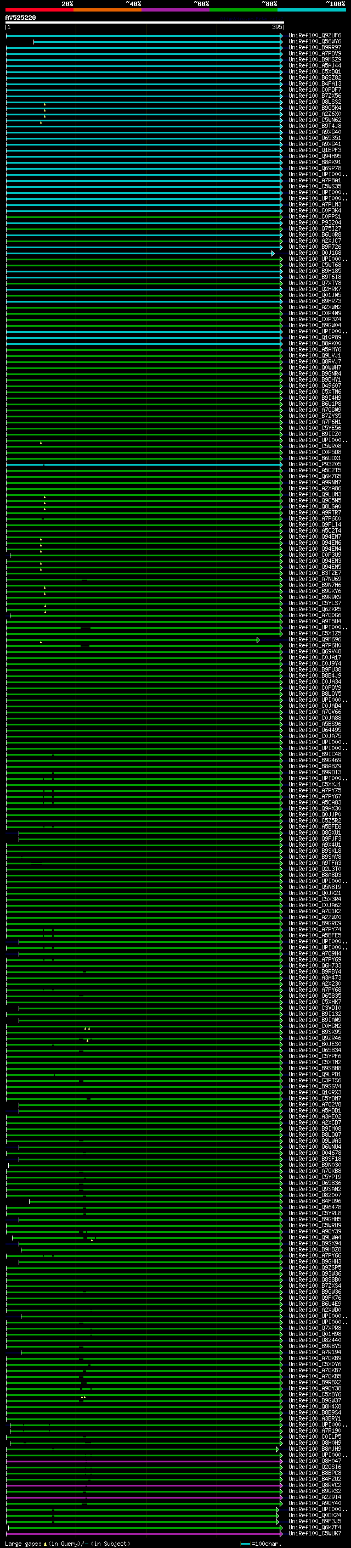The width and height of the screenshot is (351, 1548).
Task: Open hit UniRef100_Q56WY6
Action: 314,42
